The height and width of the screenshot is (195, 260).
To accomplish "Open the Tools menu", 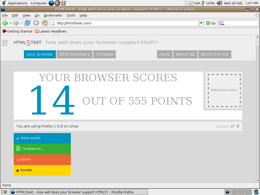I will (x=71, y=15).
